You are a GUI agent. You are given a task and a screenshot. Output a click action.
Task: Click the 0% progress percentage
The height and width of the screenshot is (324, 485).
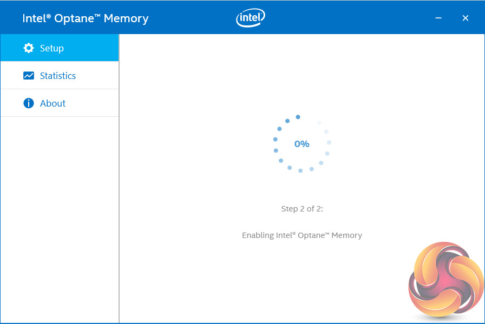(x=302, y=144)
